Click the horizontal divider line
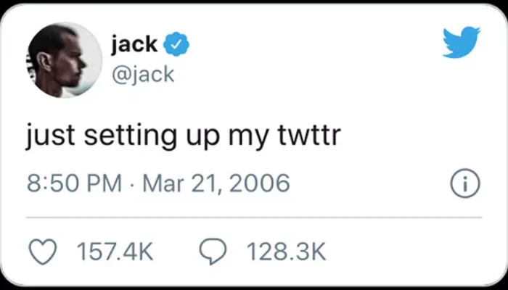Image resolution: width=508 pixels, height=290 pixels. [254, 217]
